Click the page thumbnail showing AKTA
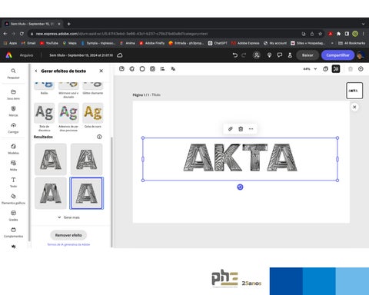The height and width of the screenshot is (295, 369). click(x=354, y=91)
